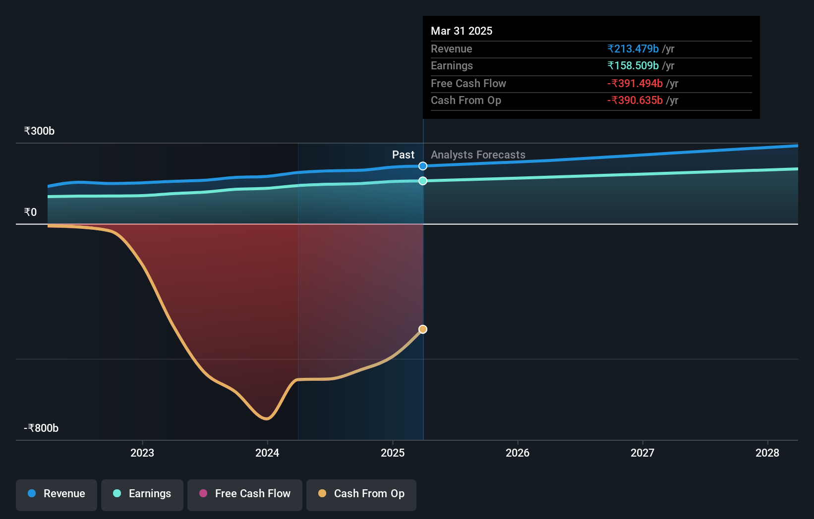The width and height of the screenshot is (814, 519).
Task: Click the blue Revenue legend dot
Action: point(32,493)
